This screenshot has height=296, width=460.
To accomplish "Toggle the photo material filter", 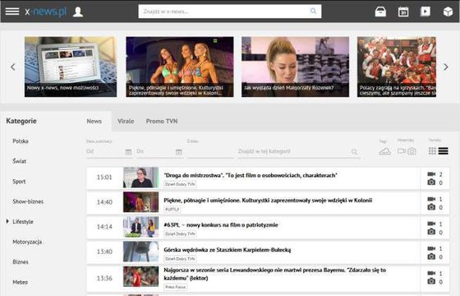I will point(412,151).
